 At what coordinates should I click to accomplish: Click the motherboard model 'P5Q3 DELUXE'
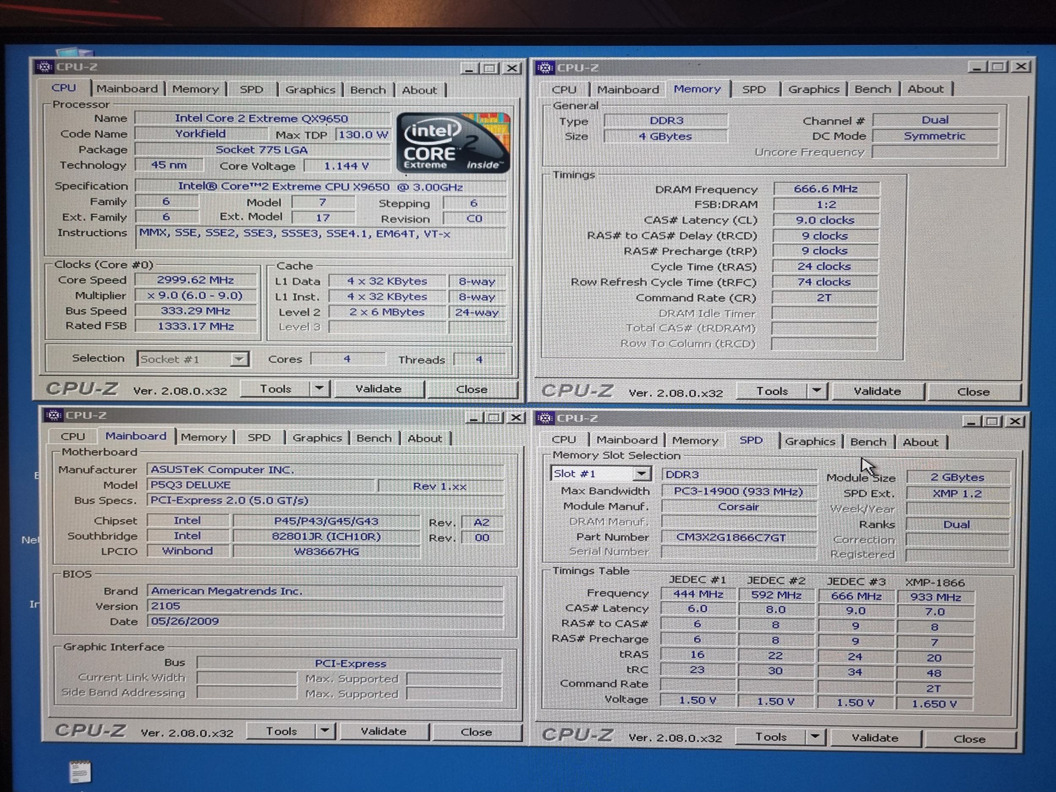261,485
